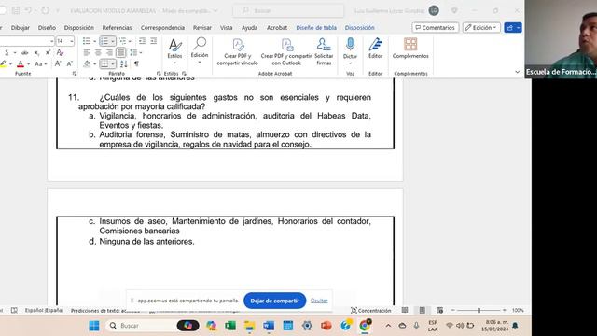Open the Windows Start menu
Image resolution: width=597 pixels, height=336 pixels.
tap(94, 326)
